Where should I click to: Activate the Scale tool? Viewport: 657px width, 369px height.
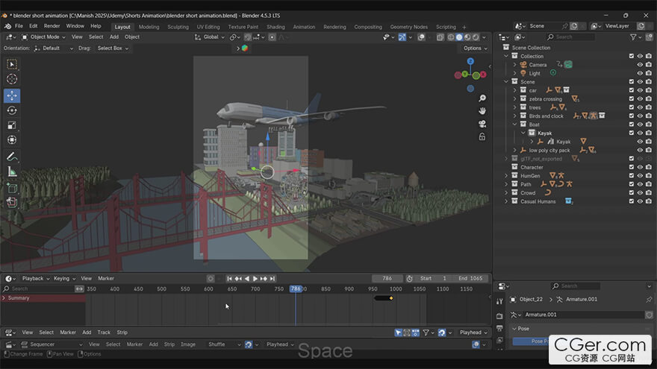pos(12,125)
